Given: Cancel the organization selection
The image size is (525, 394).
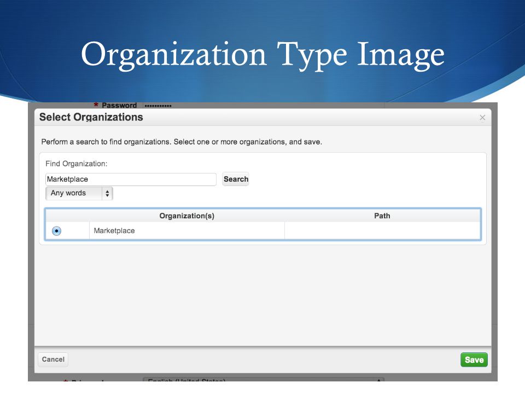Looking at the screenshot, I should pyautogui.click(x=53, y=360).
